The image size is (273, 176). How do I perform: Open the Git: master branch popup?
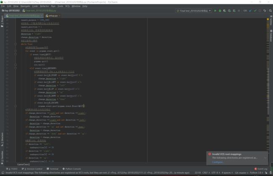[241, 173]
